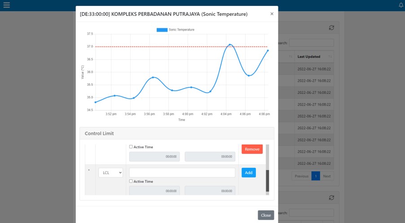
Task: Click the Close button at the bottom of the dialog
Action: click(x=266, y=215)
